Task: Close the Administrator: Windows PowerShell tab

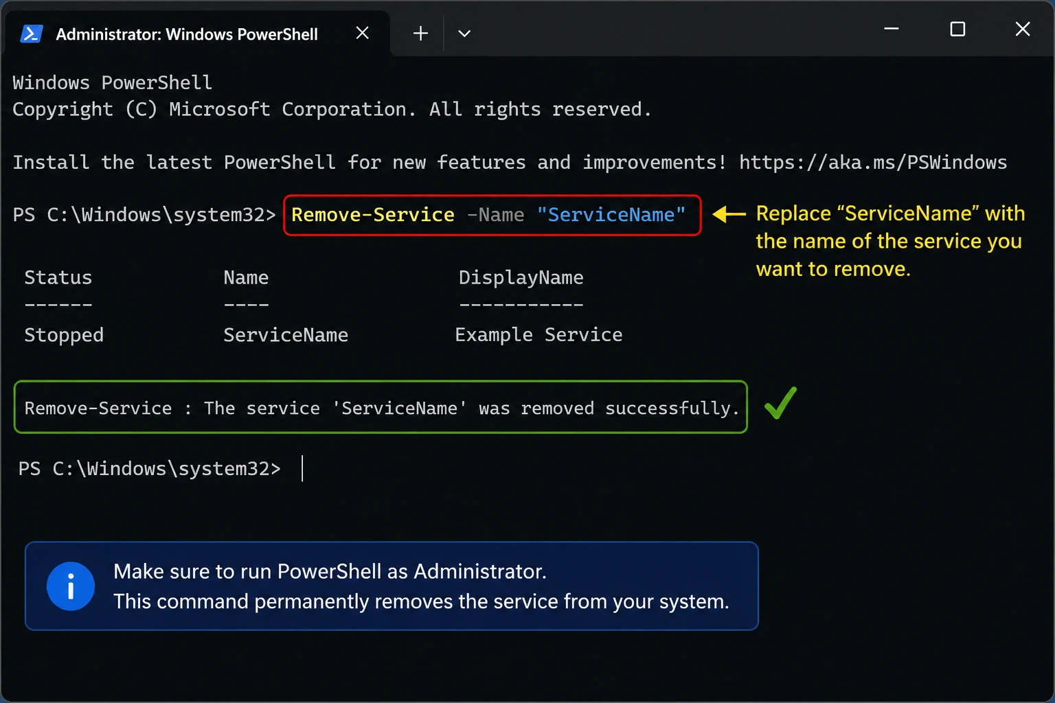Action: click(x=363, y=33)
